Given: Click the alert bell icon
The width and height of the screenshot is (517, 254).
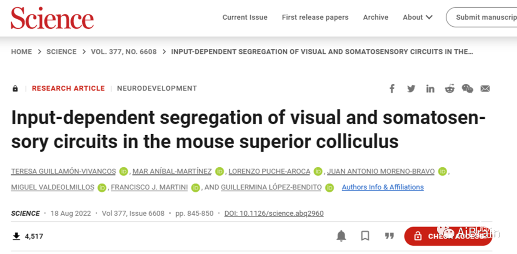Looking at the screenshot, I should (341, 236).
